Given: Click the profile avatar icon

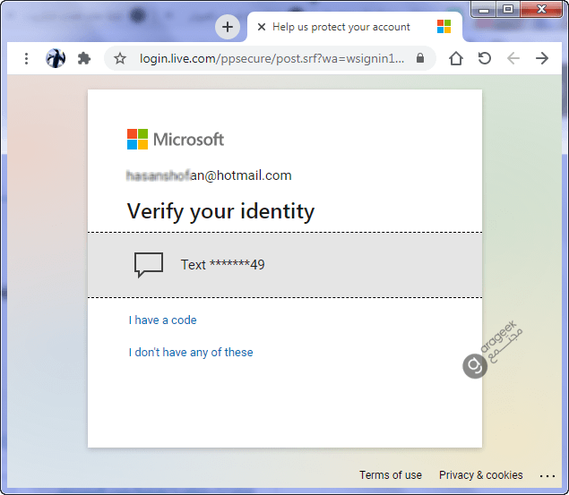Looking at the screenshot, I should 56,58.
